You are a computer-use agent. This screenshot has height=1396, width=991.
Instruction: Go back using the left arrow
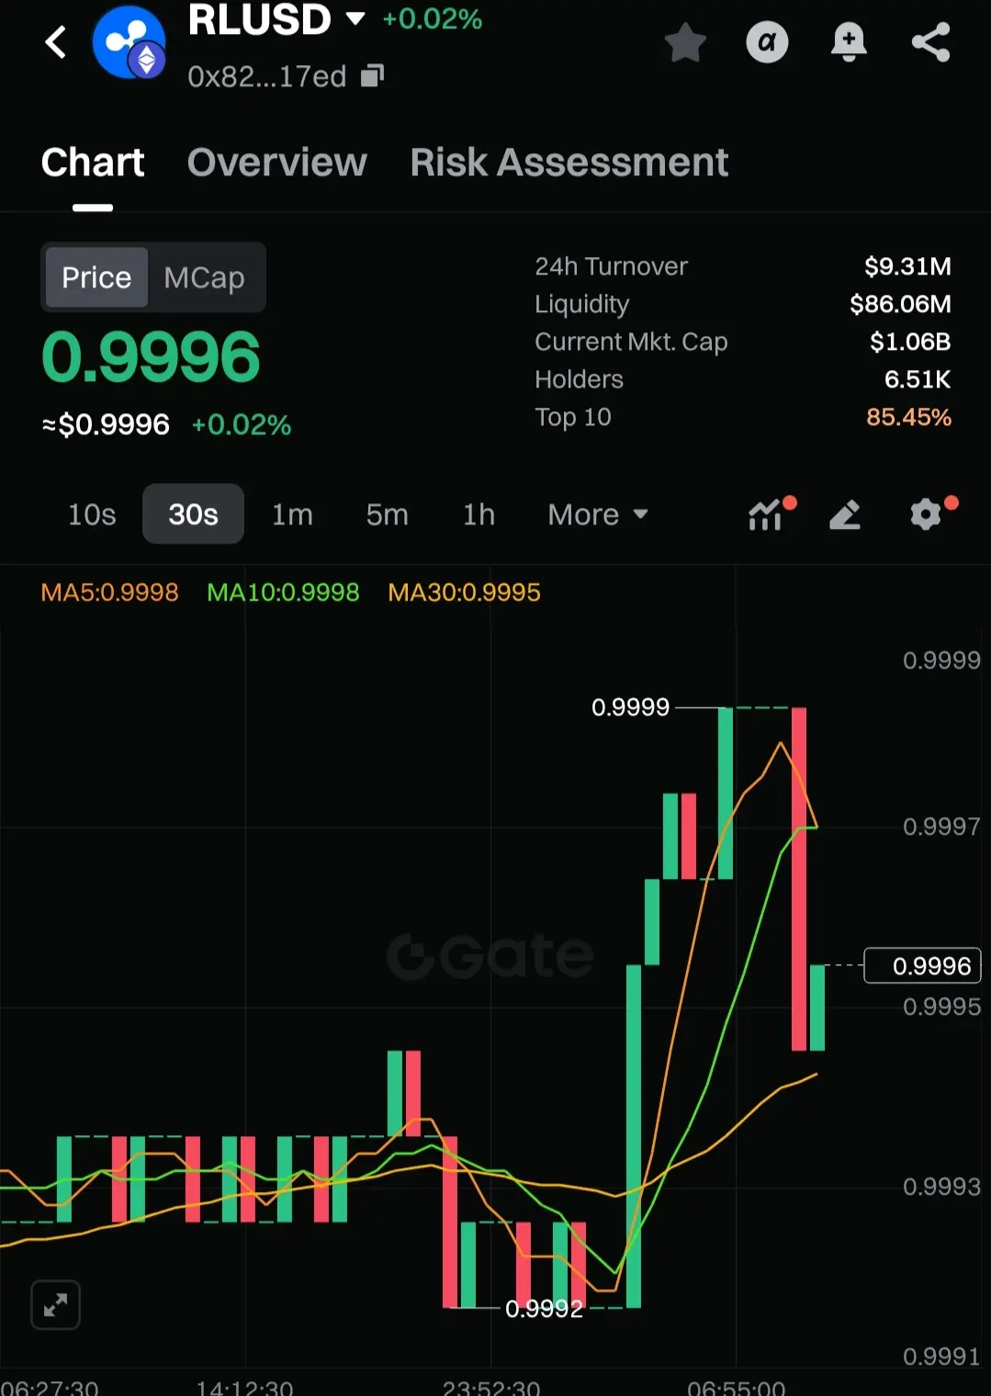tap(56, 42)
